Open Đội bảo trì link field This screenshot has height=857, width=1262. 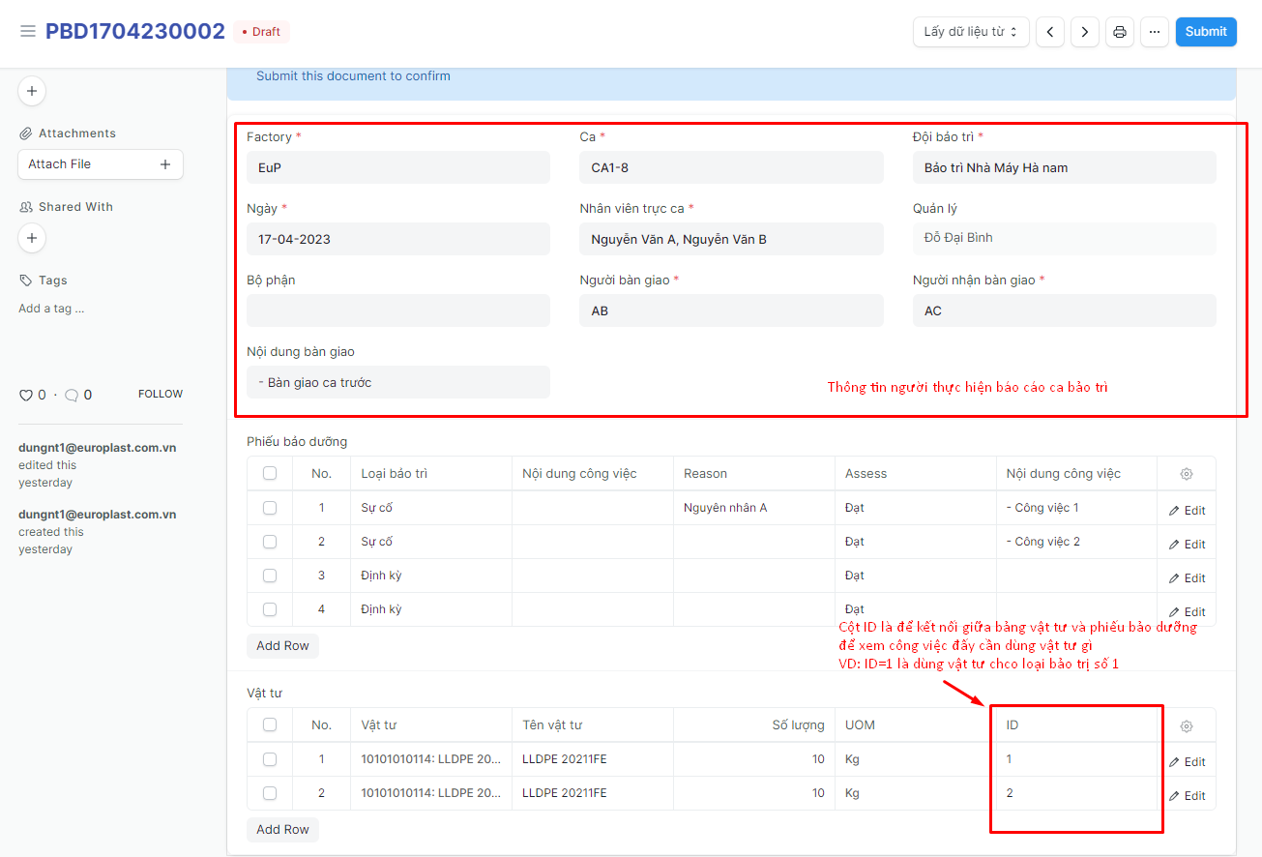[x=1064, y=167]
